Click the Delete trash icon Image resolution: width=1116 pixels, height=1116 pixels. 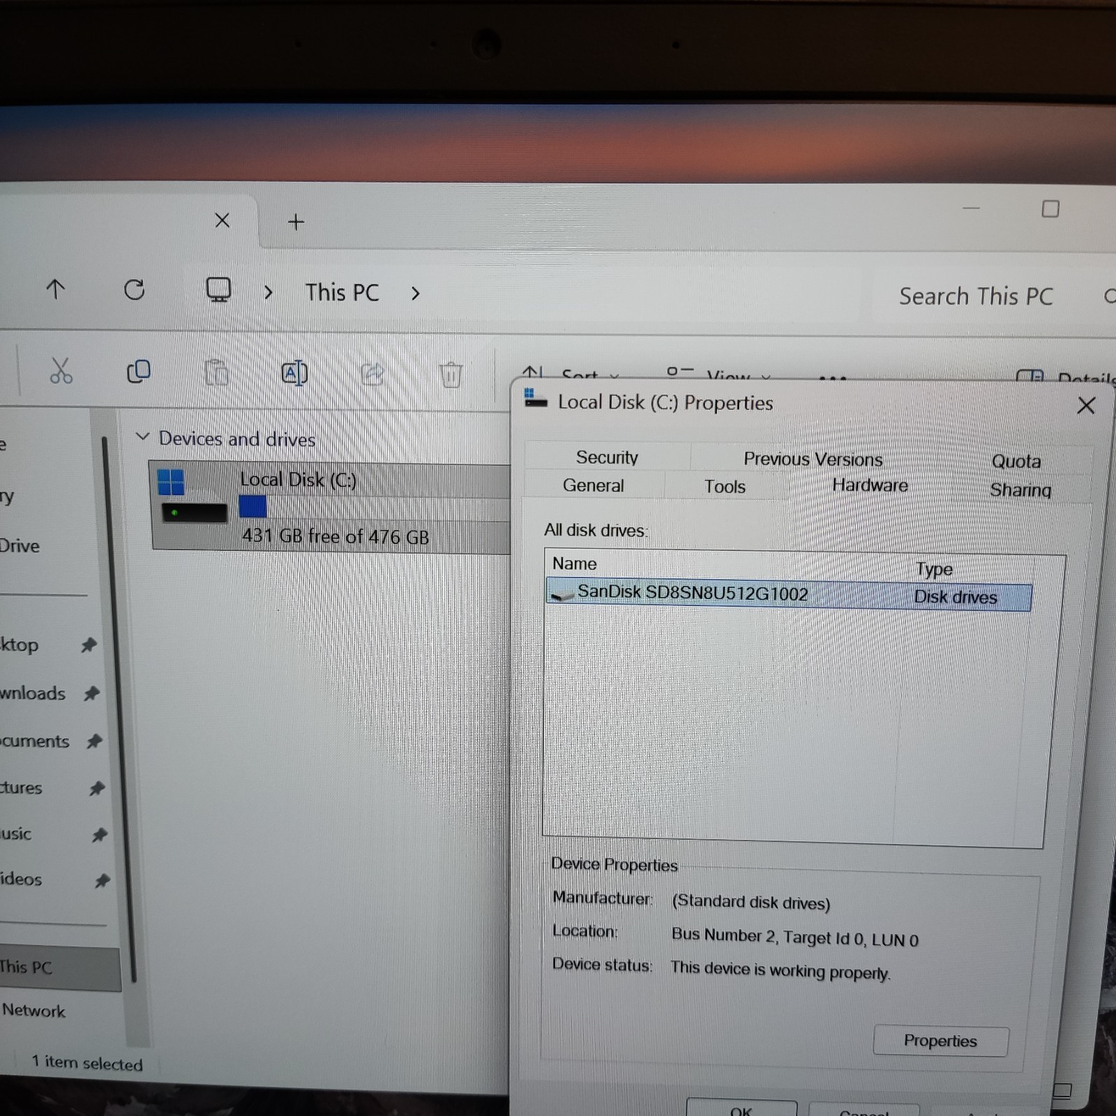(x=451, y=375)
